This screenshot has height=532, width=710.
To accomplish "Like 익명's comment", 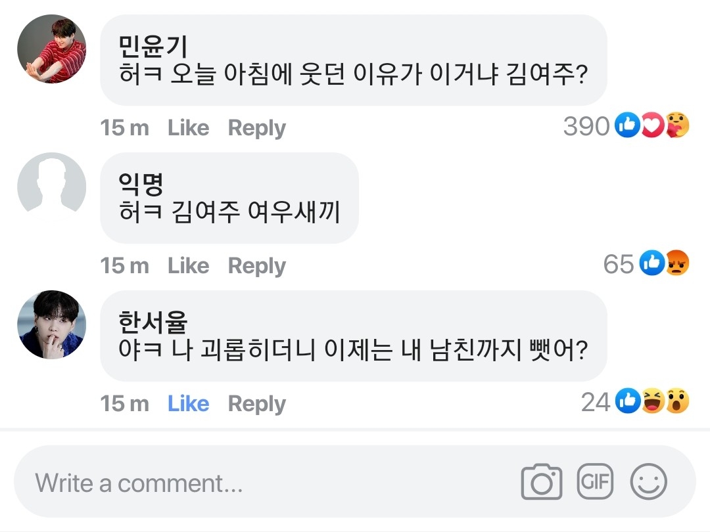I will click(x=188, y=265).
